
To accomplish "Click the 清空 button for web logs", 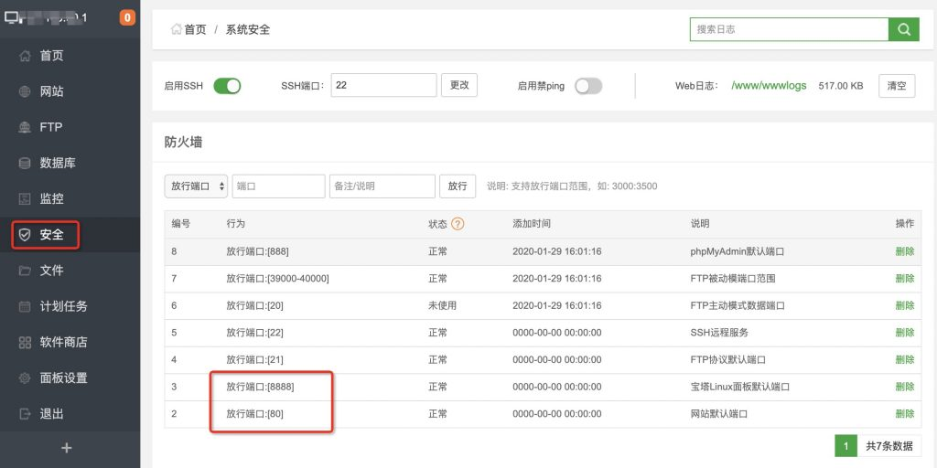I will (x=897, y=86).
